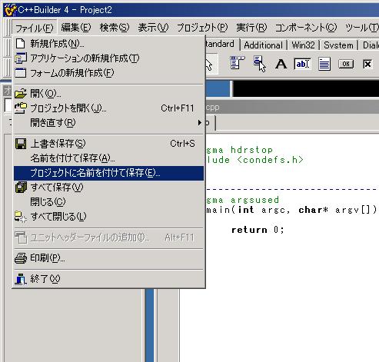Viewport: 379px width, 362px height.
Task: Click the exit door icon beside 終了
Action: point(21,279)
